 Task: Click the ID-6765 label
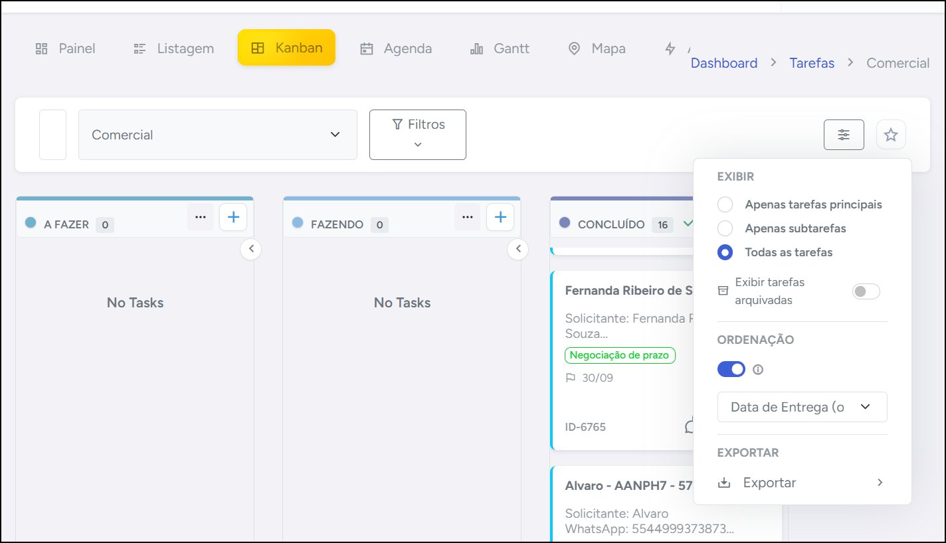[585, 427]
